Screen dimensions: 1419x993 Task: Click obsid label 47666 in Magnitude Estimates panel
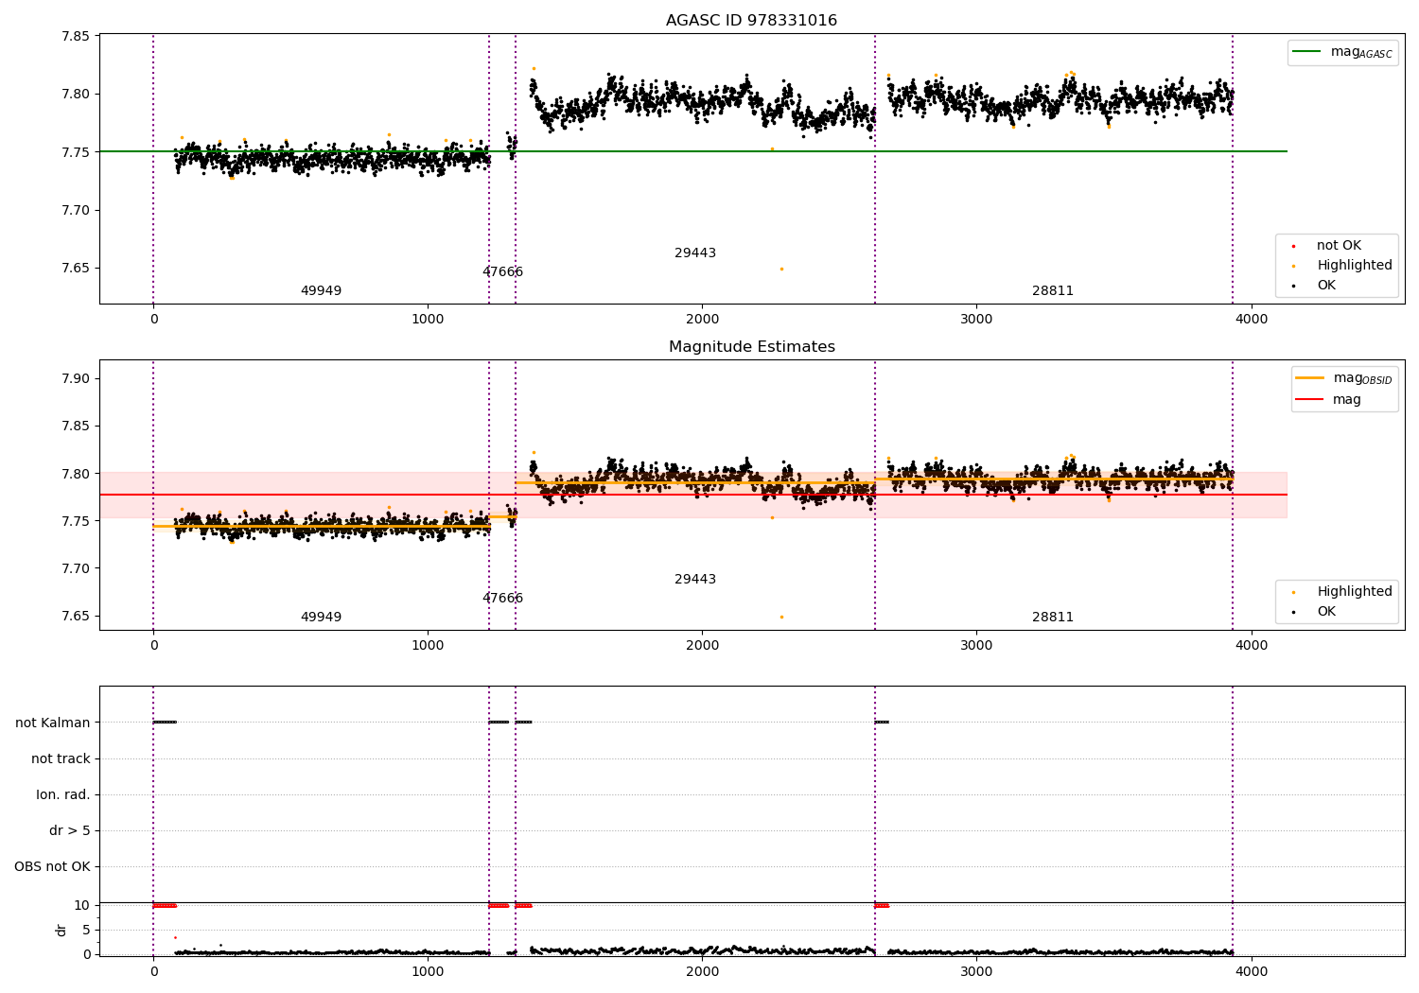coord(502,599)
